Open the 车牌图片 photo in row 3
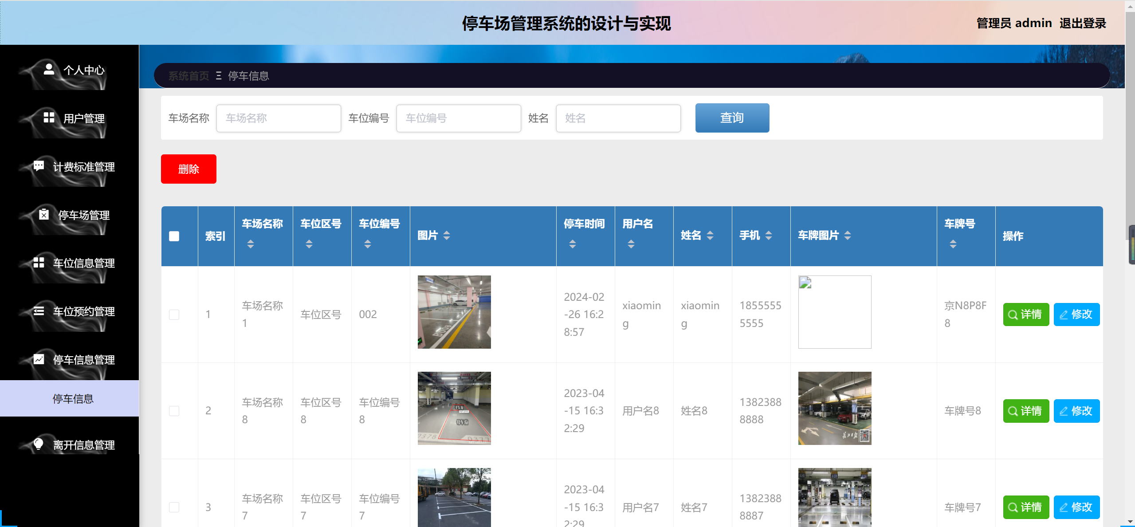Viewport: 1135px width, 527px height. (834, 497)
